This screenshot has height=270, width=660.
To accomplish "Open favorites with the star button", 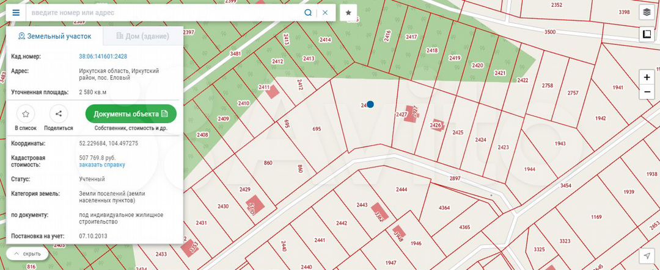I will point(348,12).
